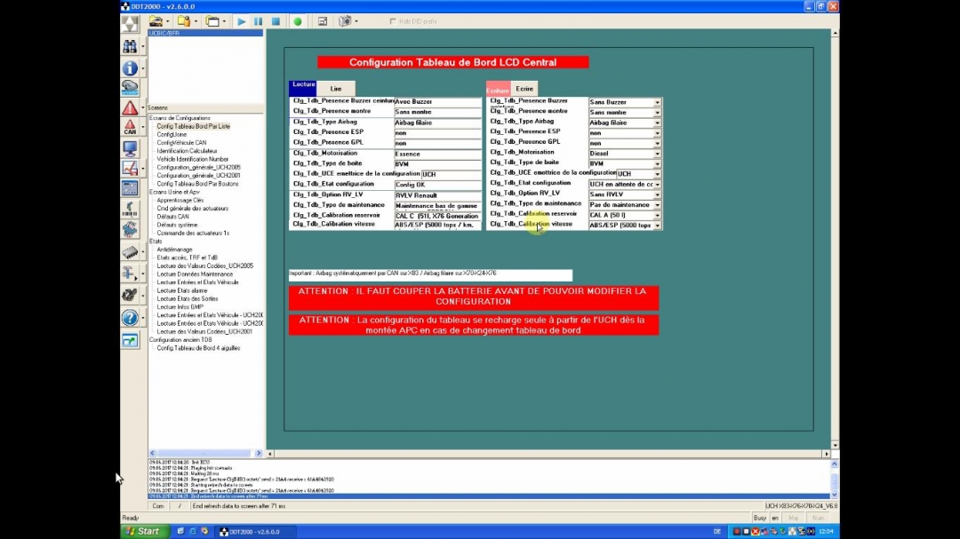This screenshot has width=960, height=539.
Task: Open the binoculars search tool in sidebar
Action: (x=130, y=46)
